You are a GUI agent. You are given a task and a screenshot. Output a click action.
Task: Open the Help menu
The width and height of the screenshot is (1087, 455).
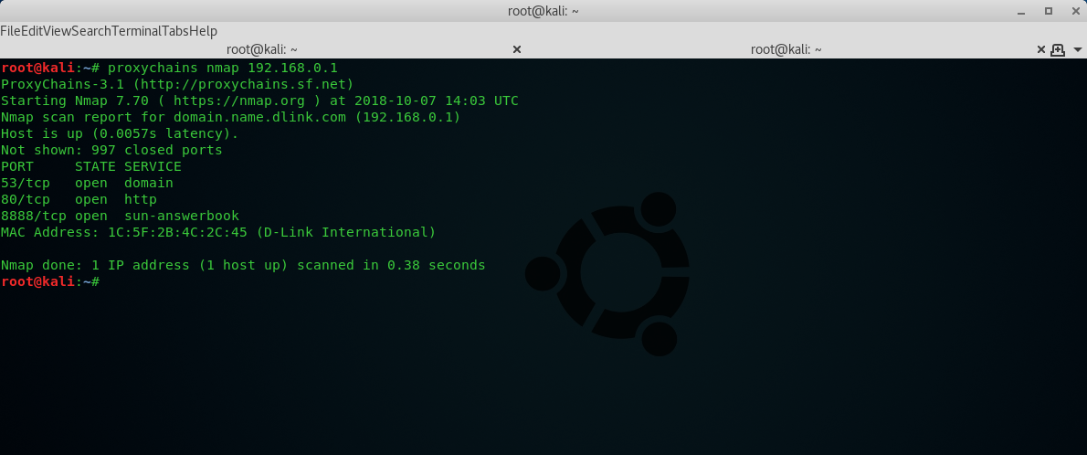[204, 31]
